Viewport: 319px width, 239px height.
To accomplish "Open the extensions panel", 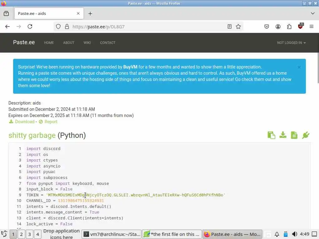I will [x=289, y=27].
